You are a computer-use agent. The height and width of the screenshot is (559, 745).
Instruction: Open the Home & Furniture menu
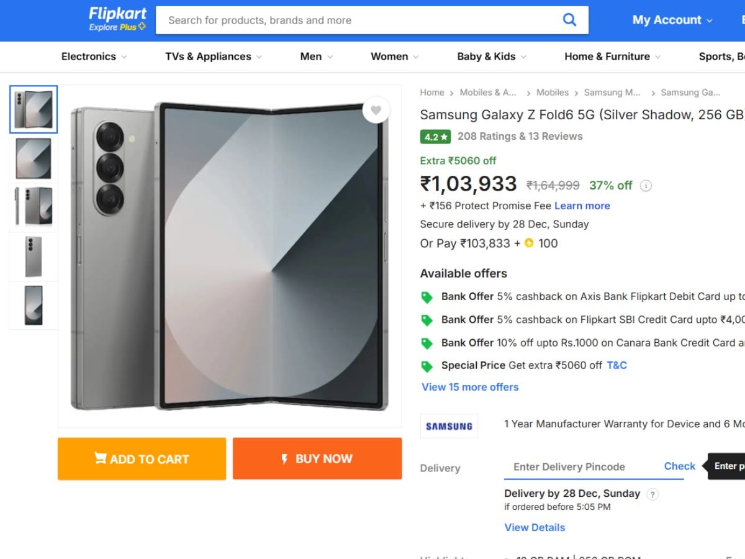(612, 57)
